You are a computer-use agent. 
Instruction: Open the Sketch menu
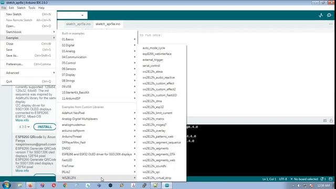(x=21, y=8)
